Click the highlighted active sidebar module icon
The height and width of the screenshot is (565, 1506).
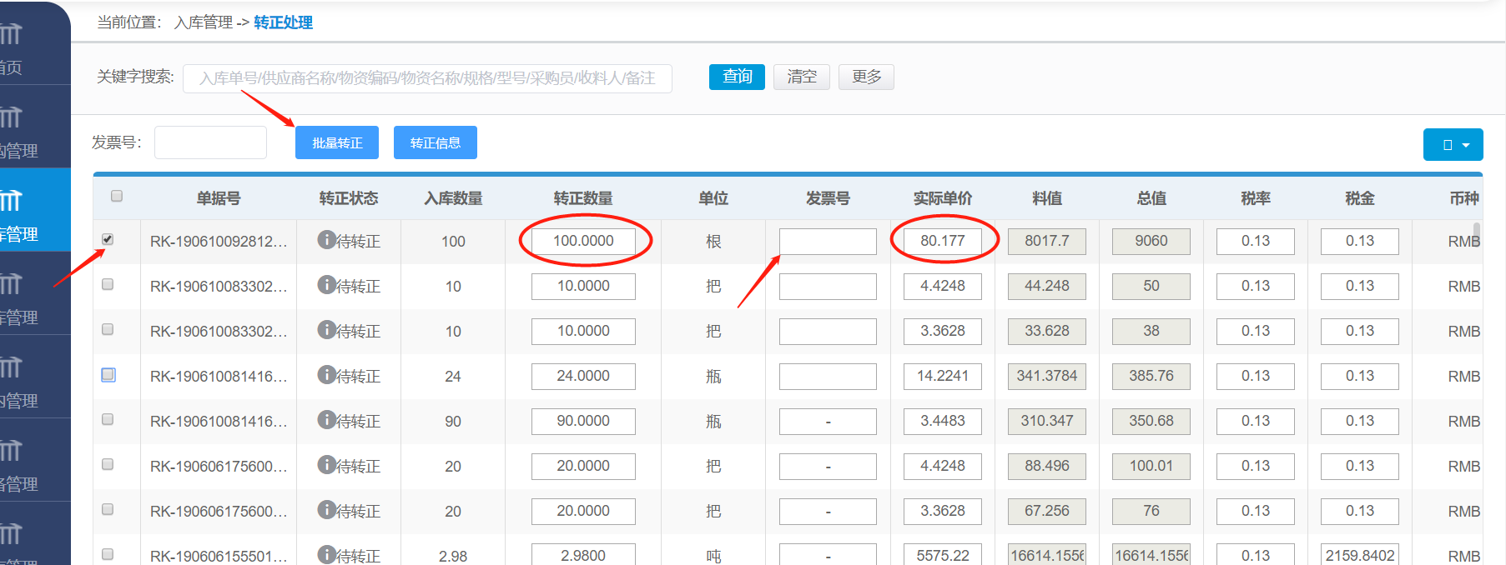[11, 201]
